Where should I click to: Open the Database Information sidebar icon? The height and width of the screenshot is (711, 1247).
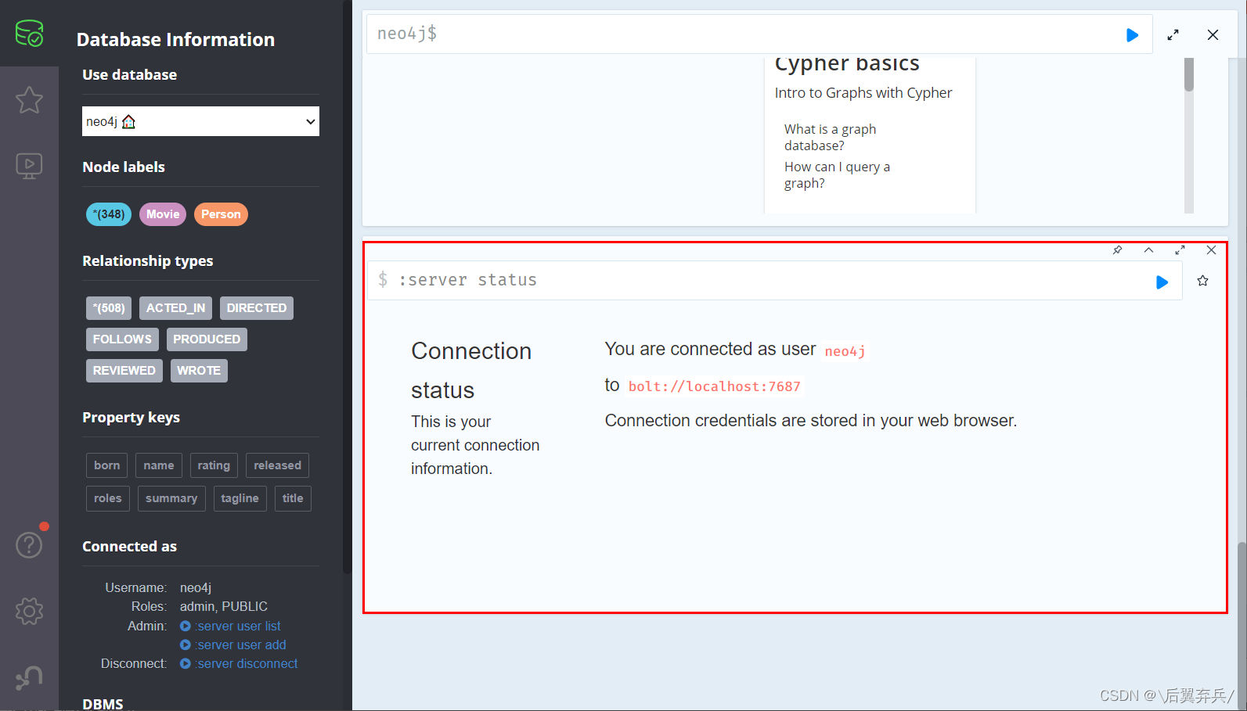click(29, 34)
